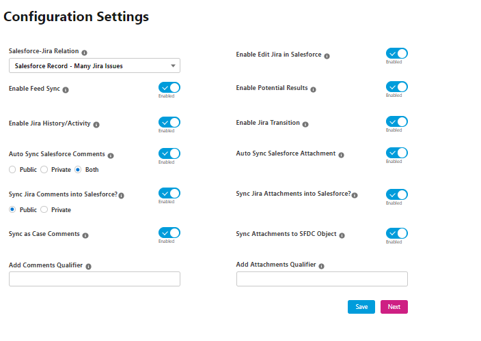The height and width of the screenshot is (341, 481).
Task: Click info icon next to Sync as Case Comments
Action: click(x=85, y=235)
